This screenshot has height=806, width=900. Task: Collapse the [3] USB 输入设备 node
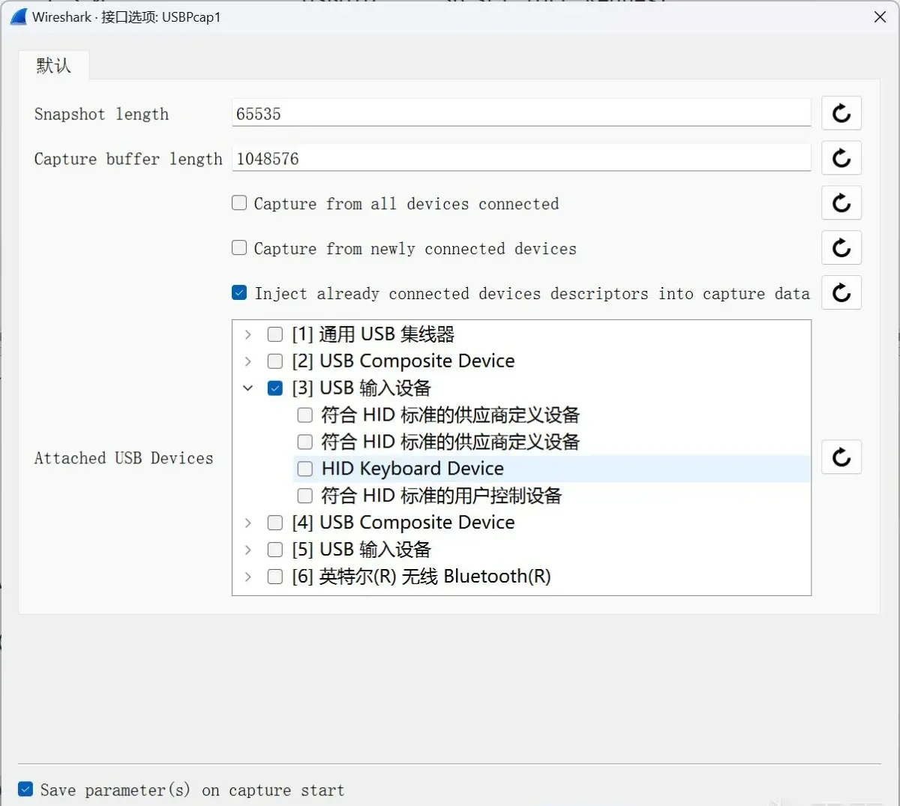click(x=248, y=388)
